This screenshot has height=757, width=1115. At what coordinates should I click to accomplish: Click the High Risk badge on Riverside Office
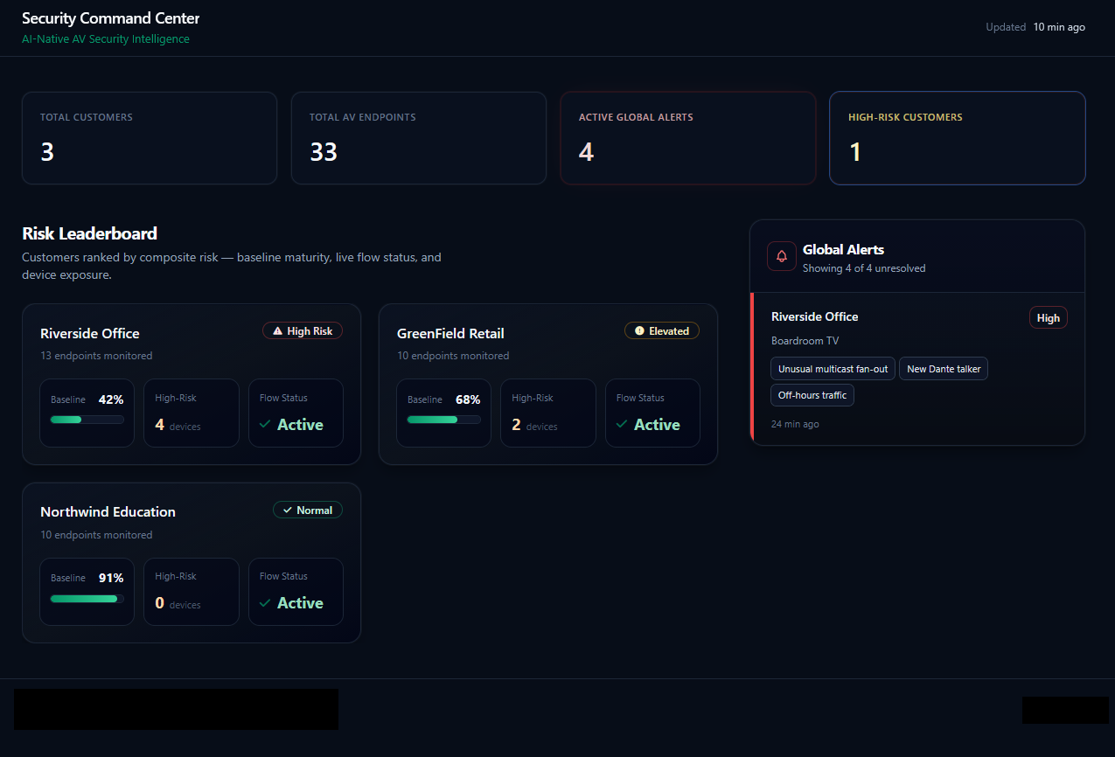click(303, 331)
